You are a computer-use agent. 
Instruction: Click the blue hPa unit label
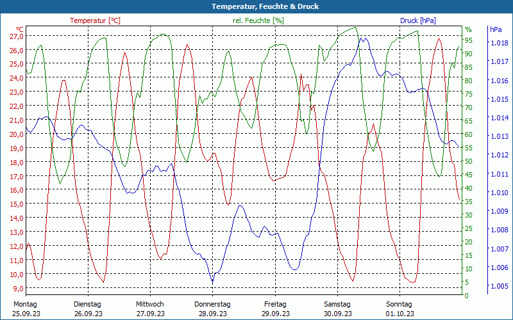tap(496, 29)
